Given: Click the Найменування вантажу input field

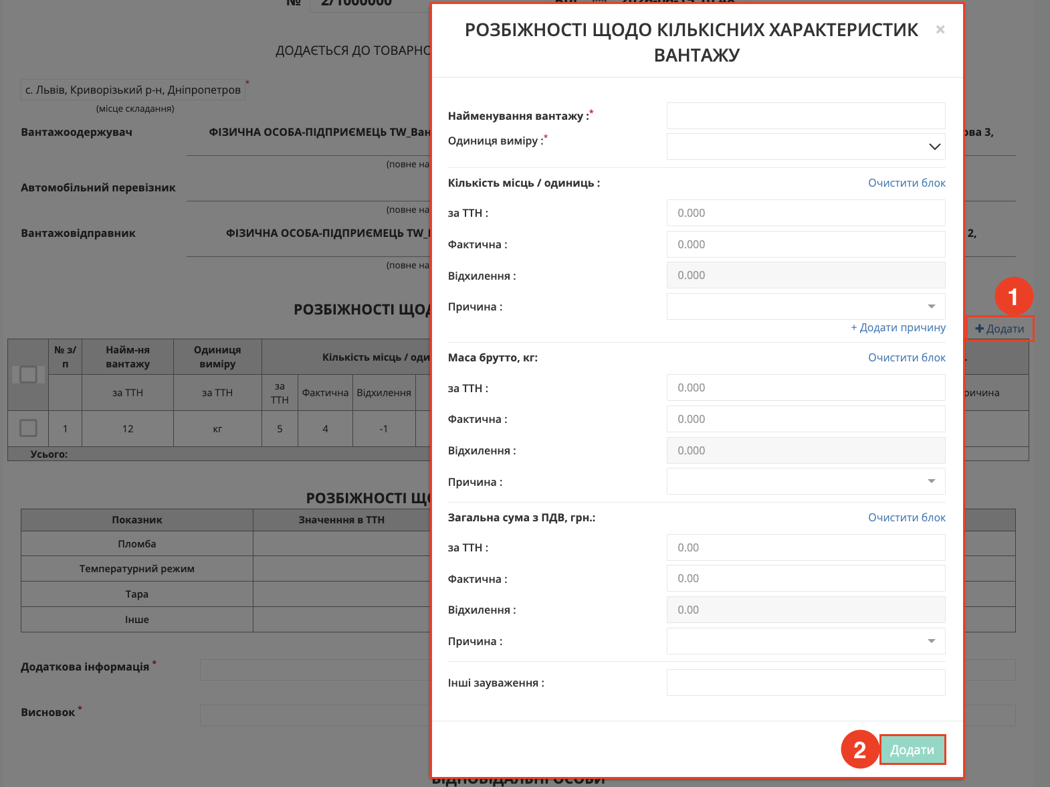Looking at the screenshot, I should [x=806, y=116].
